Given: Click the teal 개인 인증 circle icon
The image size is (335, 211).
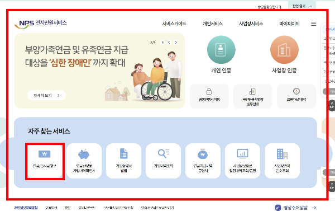Looking at the screenshot, I should point(221,50).
